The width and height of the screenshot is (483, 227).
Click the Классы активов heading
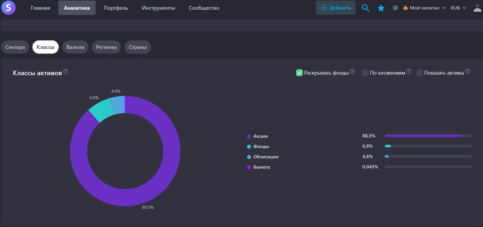point(37,73)
